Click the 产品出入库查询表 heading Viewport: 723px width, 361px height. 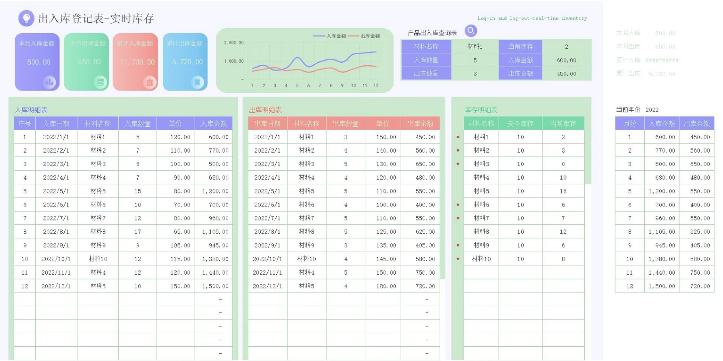432,33
